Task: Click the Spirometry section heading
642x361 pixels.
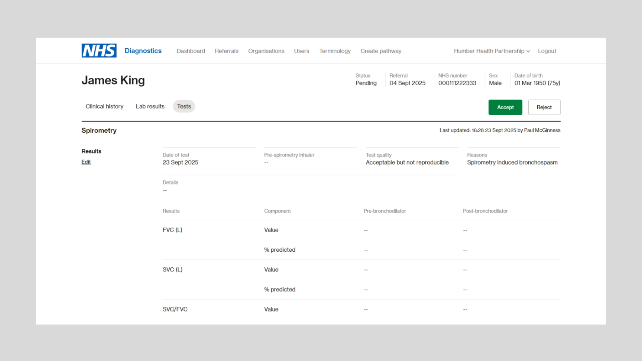Action: [x=99, y=130]
